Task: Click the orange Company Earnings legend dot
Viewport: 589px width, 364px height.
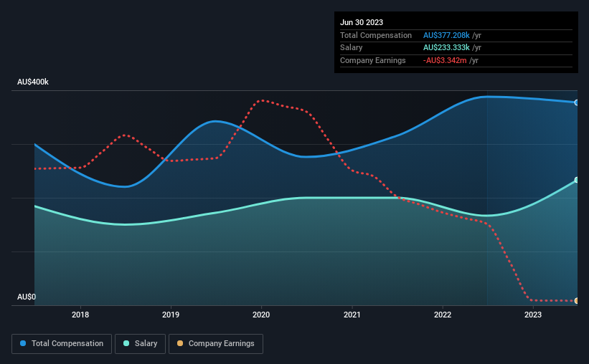Action: click(180, 343)
